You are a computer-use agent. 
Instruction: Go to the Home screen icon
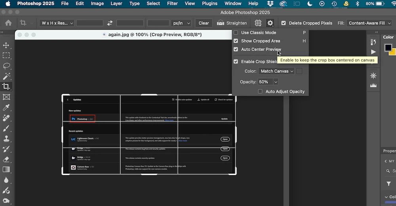(x=8, y=23)
